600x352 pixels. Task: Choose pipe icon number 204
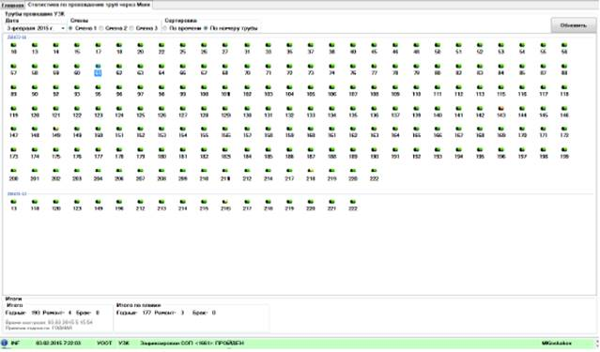pos(98,175)
